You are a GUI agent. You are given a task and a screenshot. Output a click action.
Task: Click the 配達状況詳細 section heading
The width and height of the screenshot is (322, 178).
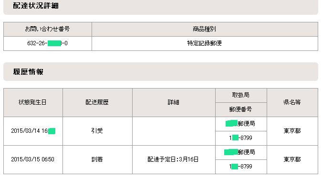pyautogui.click(x=36, y=6)
